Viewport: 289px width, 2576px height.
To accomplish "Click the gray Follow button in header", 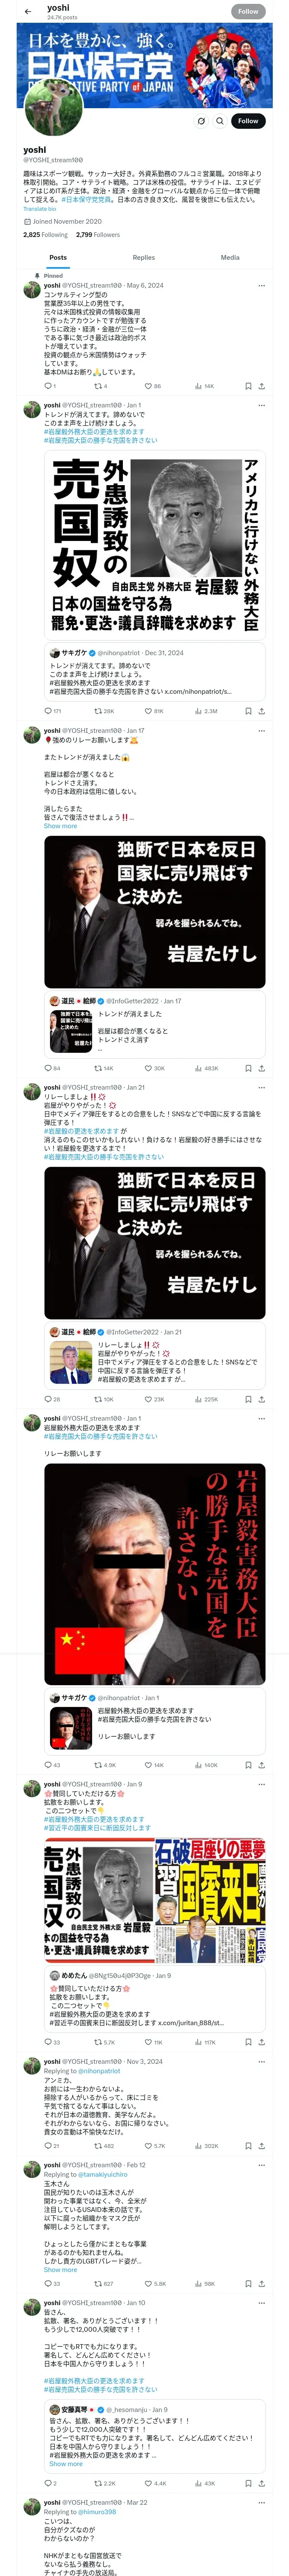I will tap(248, 11).
